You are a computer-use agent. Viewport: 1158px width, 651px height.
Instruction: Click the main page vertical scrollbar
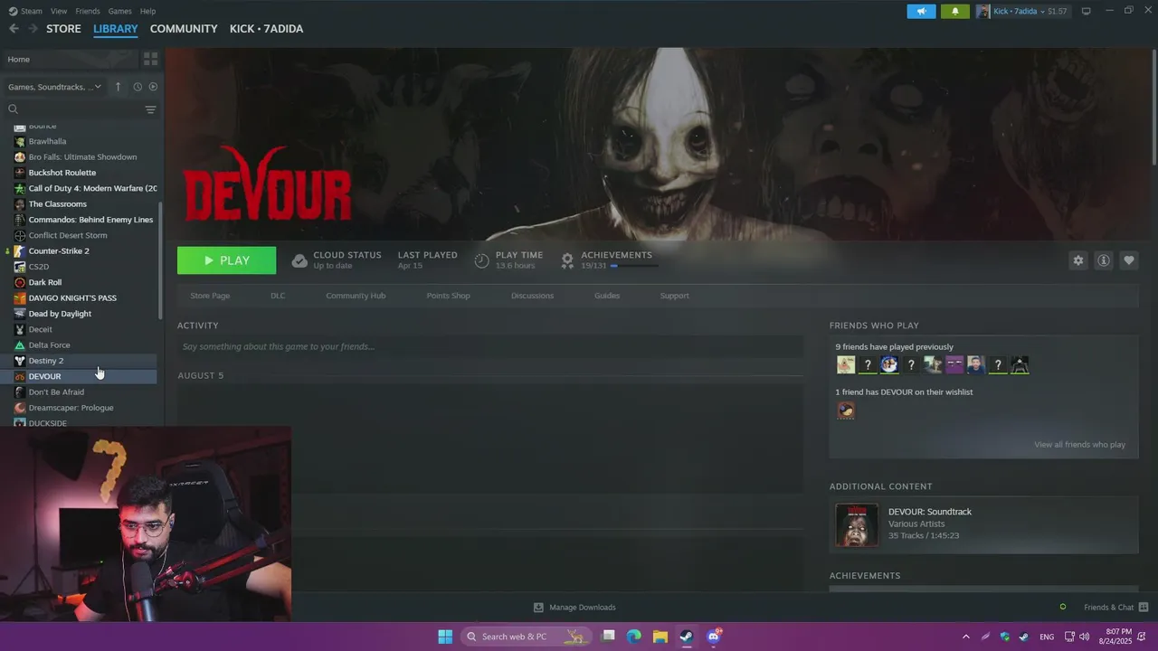tap(1153, 108)
